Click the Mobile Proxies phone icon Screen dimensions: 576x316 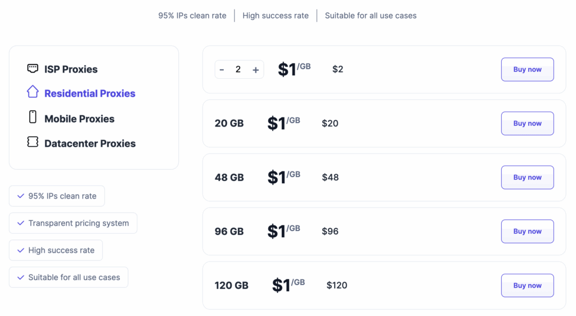coord(33,117)
